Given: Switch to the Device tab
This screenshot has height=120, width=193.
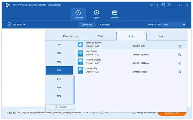Looking at the screenshot, I should [x=161, y=36].
